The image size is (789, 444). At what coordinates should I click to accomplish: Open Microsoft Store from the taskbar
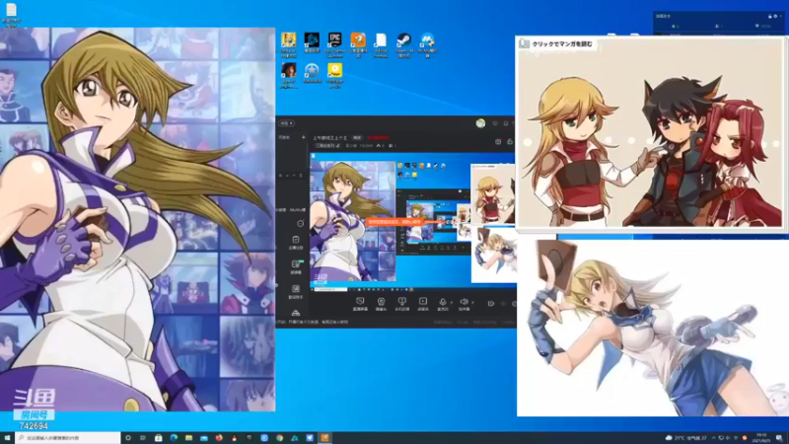(x=158, y=438)
